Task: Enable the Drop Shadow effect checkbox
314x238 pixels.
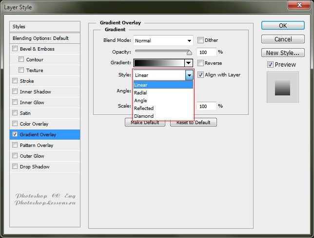Action: coord(15,167)
